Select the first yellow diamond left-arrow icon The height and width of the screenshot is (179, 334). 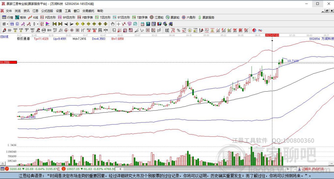[x=78, y=24]
